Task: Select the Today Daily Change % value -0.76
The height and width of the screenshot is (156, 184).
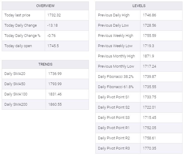Action: click(x=51, y=36)
